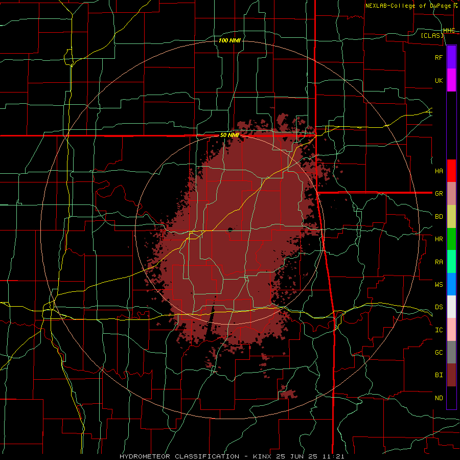Choose the WS blue legend swatch
This screenshot has height=460, width=460.
coord(451,284)
